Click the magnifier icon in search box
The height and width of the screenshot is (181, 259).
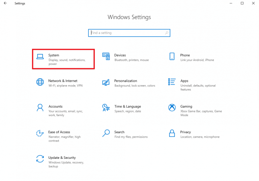tap(167, 33)
